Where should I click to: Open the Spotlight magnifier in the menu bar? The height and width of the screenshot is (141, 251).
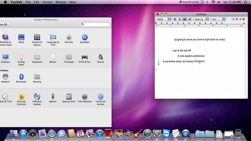pos(246,2)
